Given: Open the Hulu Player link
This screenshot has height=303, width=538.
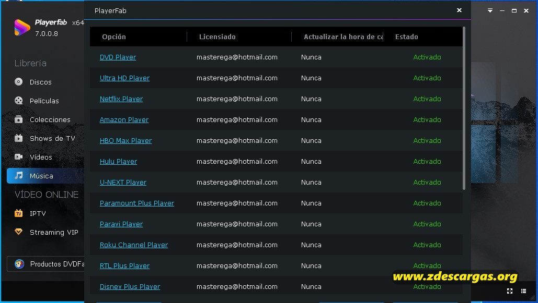Looking at the screenshot, I should pos(118,162).
